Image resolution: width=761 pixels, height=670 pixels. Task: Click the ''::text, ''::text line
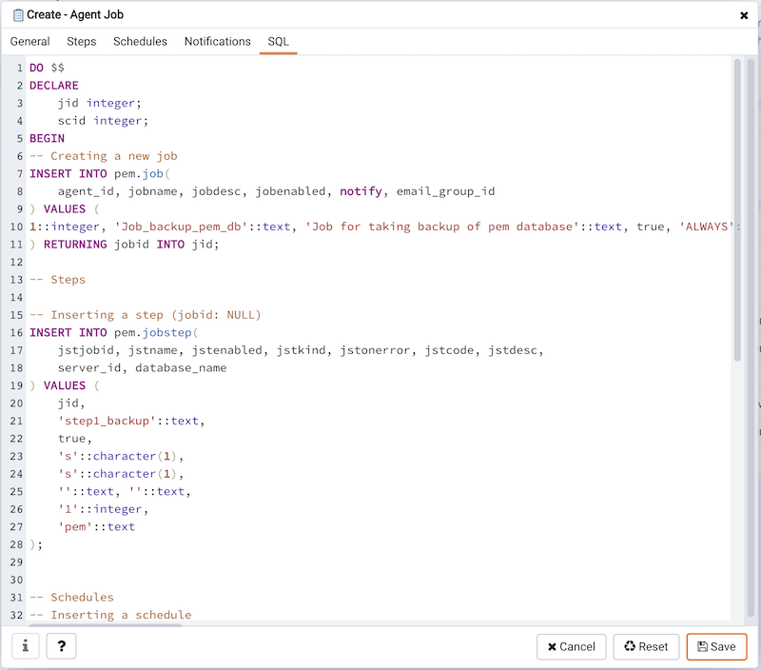click(125, 491)
